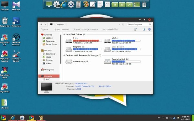
Task: Open the Computer desktop icon
Action: pos(5,5)
